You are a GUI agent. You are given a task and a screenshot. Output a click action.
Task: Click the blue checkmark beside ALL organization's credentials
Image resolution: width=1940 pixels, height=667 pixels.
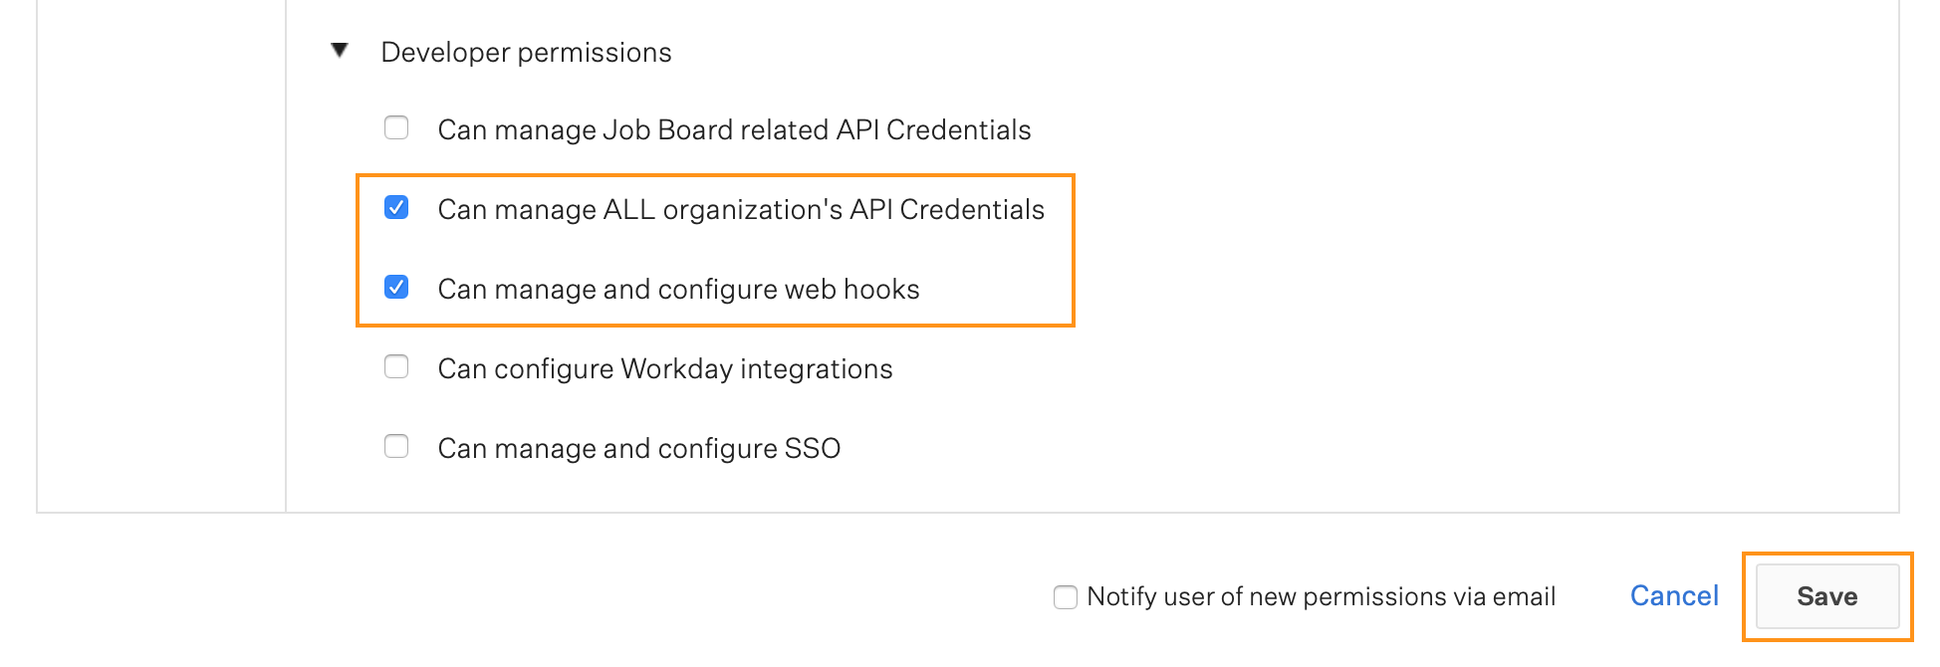tap(396, 207)
